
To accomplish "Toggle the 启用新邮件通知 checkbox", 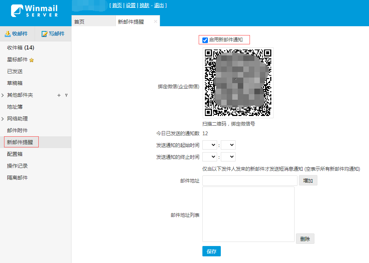I will [205, 40].
